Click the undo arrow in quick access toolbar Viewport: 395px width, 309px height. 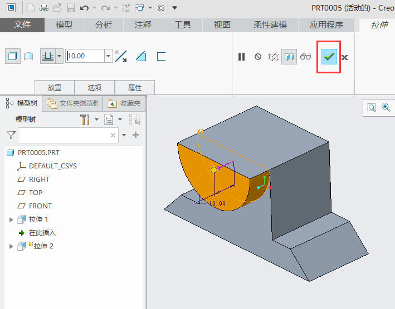point(84,8)
